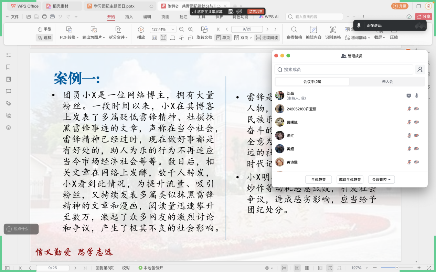Switch to the 插入 ribbon tab

click(129, 16)
